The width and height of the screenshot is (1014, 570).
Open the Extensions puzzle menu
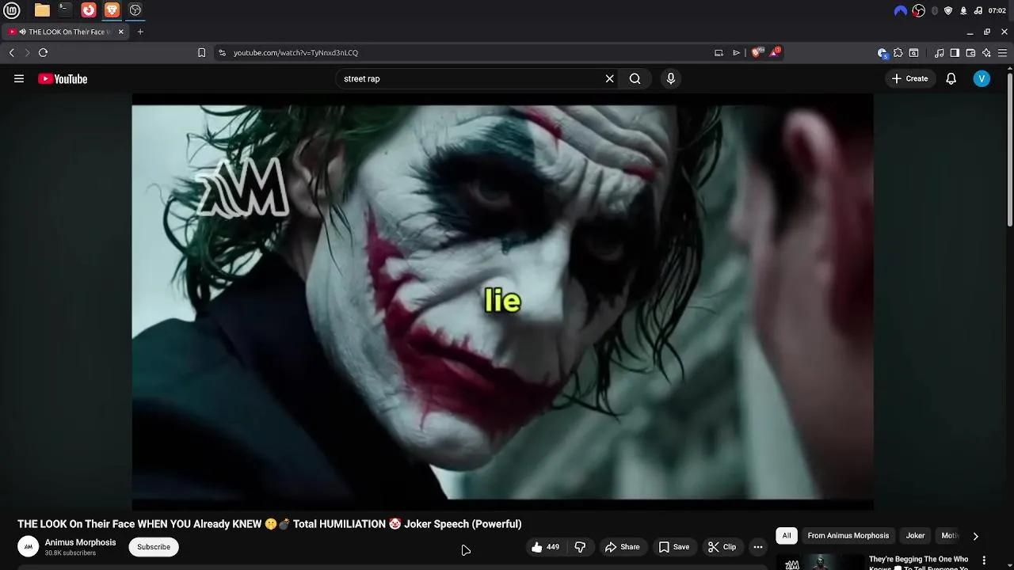click(898, 52)
